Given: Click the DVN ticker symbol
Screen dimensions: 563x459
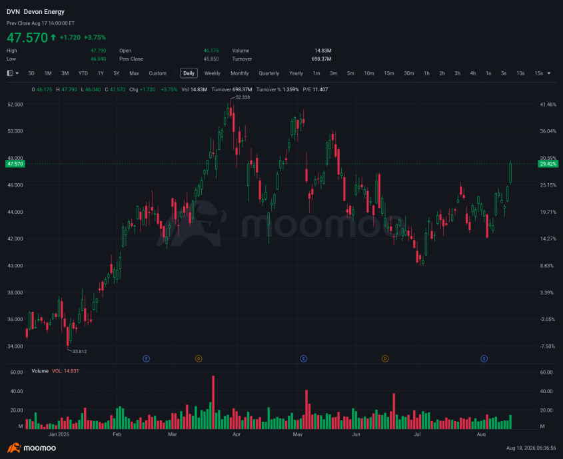Looking at the screenshot, I should (x=13, y=12).
